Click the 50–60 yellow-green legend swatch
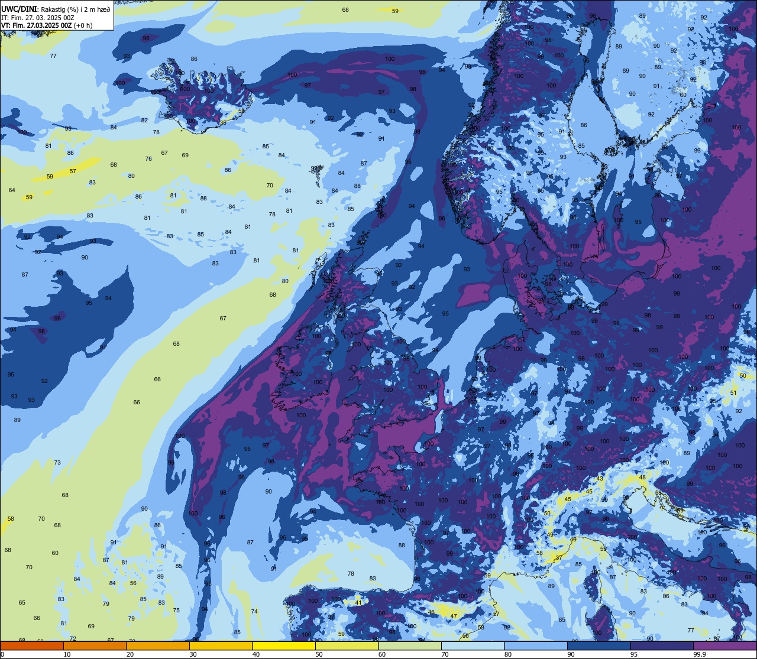Viewport: 757px width, 659px height. click(347, 645)
